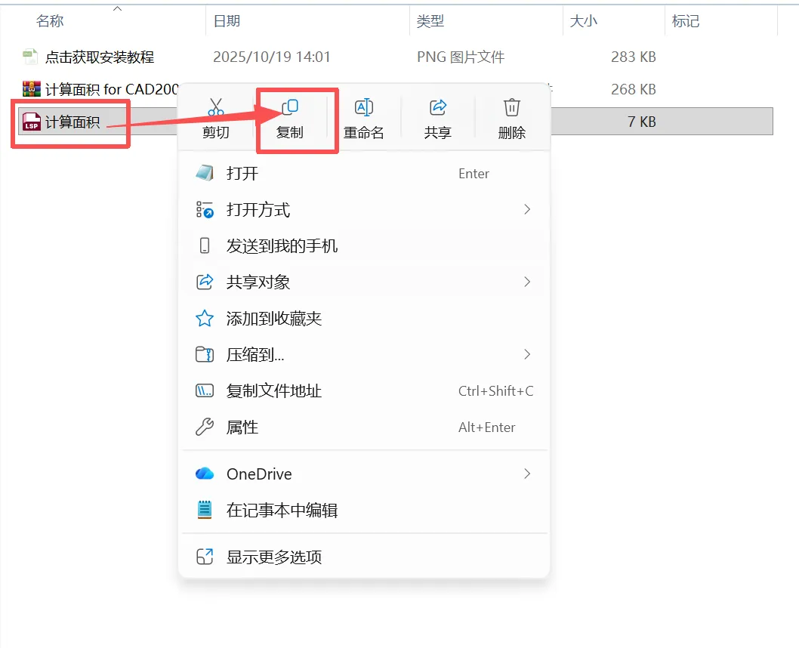Click the 添加到收藏夹 star icon

[205, 319]
